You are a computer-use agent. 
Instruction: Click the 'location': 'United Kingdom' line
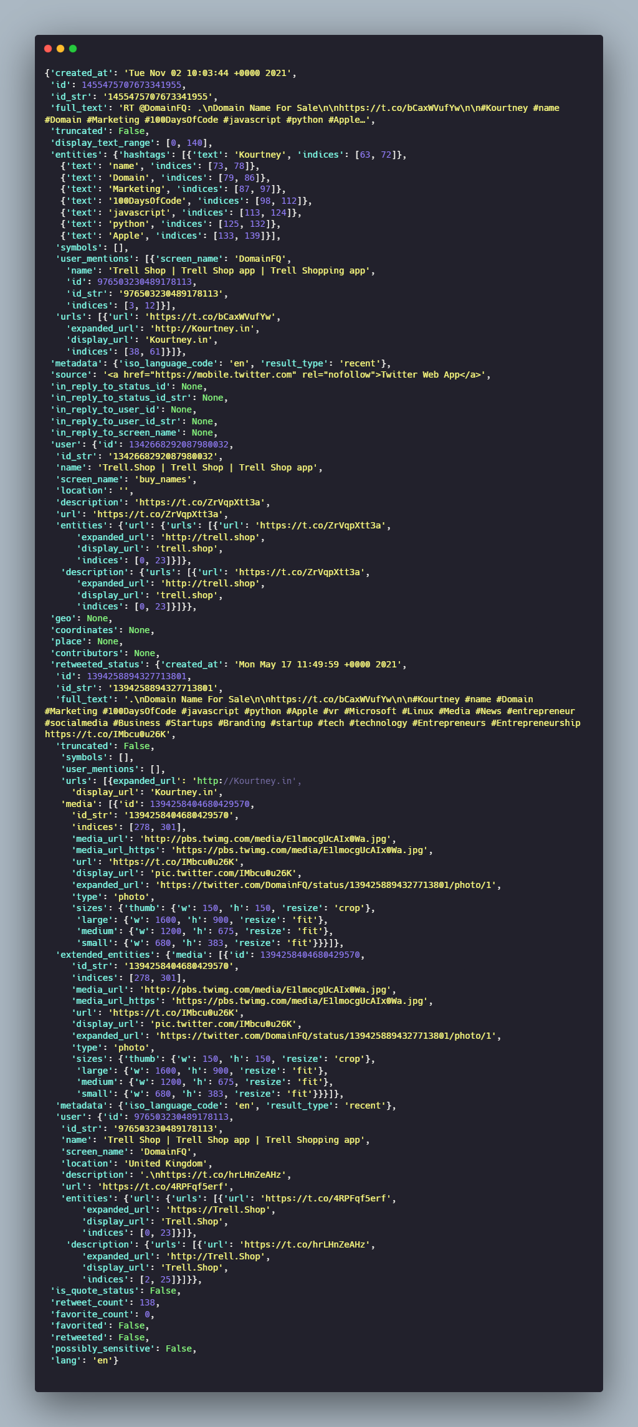pos(136,1163)
